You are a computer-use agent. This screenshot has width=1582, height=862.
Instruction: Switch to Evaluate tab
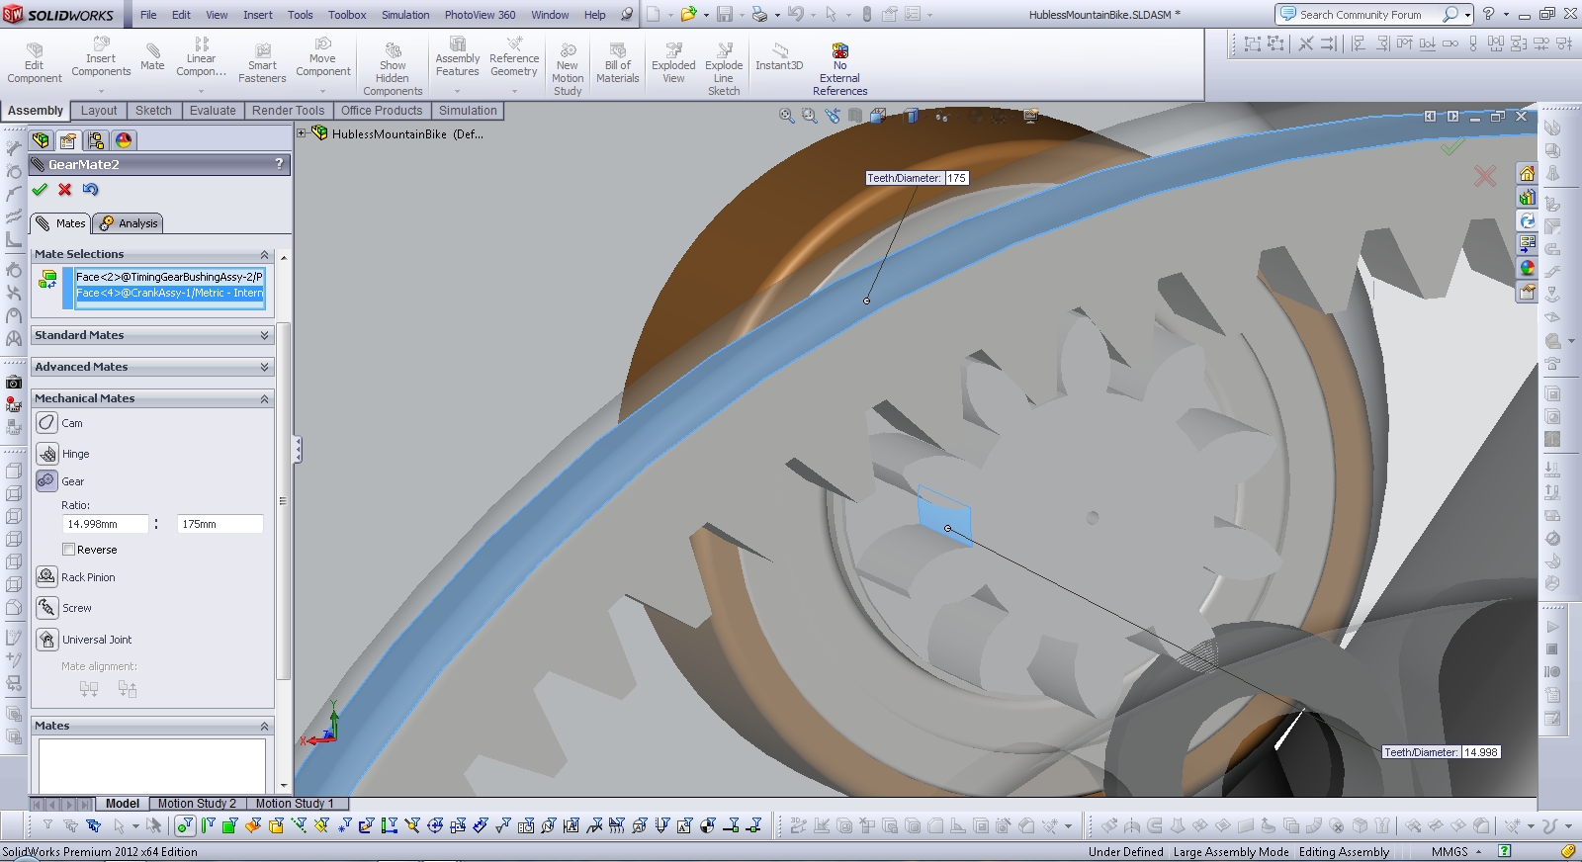tap(213, 111)
